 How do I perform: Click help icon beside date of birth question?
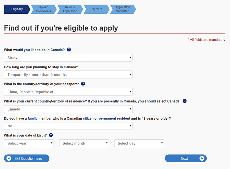click(x=51, y=135)
